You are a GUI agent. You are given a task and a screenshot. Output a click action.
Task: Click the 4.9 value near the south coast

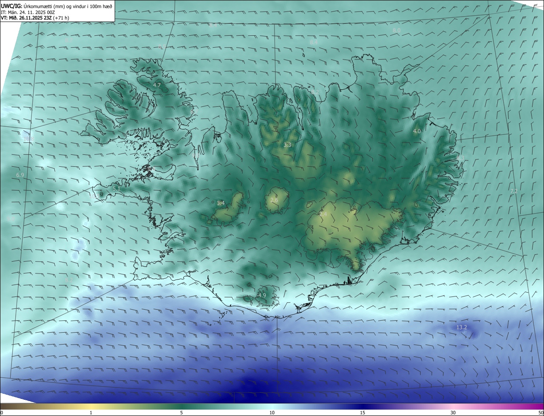tap(262, 295)
